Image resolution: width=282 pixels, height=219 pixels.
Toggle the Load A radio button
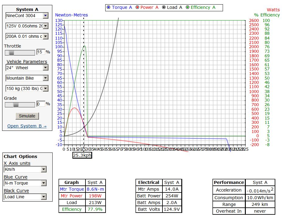point(163,8)
